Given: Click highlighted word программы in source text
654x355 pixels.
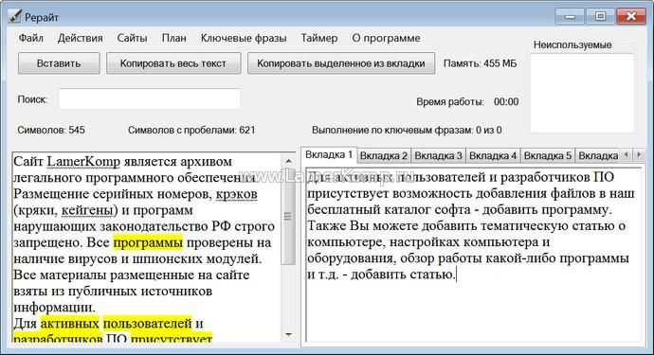Looking at the screenshot, I should click(148, 242).
